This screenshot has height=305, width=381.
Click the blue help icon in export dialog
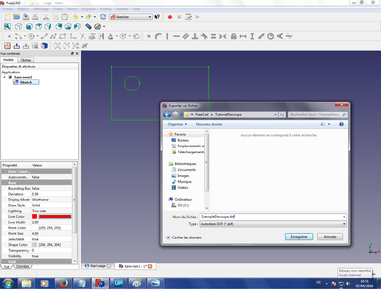tap(341, 124)
